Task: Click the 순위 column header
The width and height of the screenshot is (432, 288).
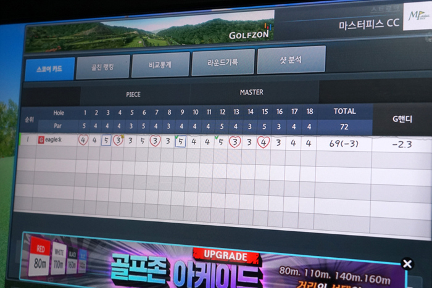Action: pos(30,119)
